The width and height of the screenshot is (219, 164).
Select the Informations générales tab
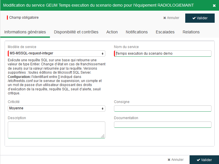pyautogui.click(x=25, y=32)
